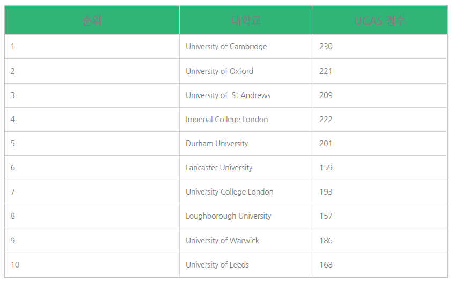The image size is (454, 282).
Task: Select Durham University cell
Action: 246,144
